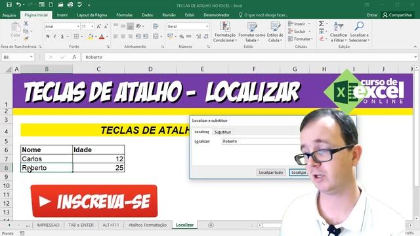Apply the percent style icon
This screenshot has height=236, width=420.
click(181, 37)
